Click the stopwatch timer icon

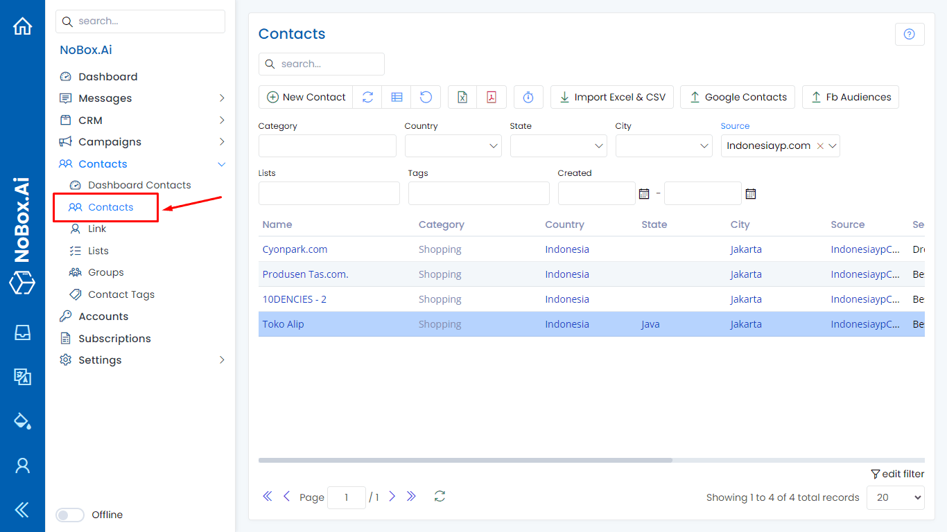click(x=528, y=97)
